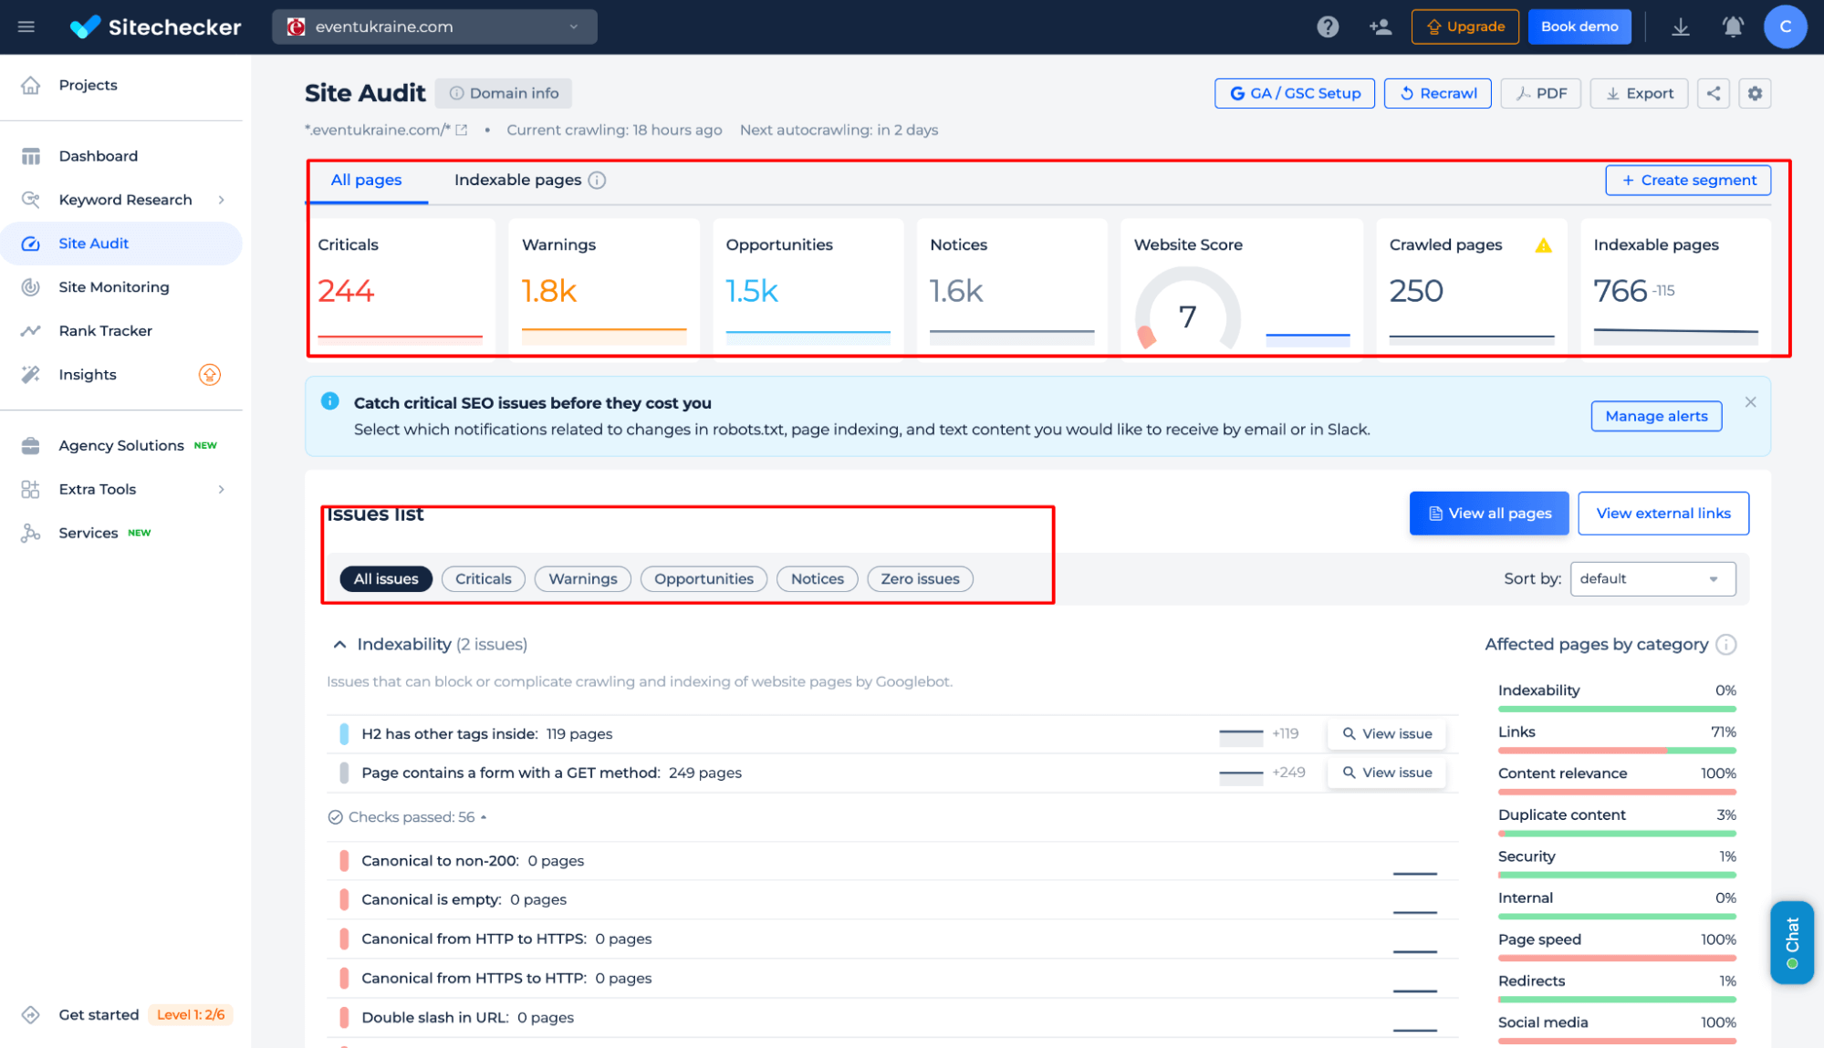Click the View all pages button
This screenshot has width=1824, height=1048.
click(x=1489, y=512)
